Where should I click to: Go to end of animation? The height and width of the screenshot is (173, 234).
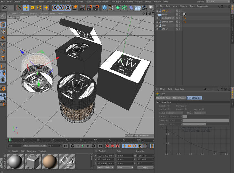click(x=100, y=146)
